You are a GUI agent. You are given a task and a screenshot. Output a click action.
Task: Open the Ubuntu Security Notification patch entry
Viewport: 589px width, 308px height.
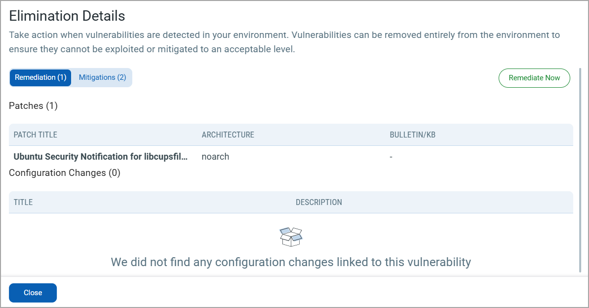coord(101,157)
